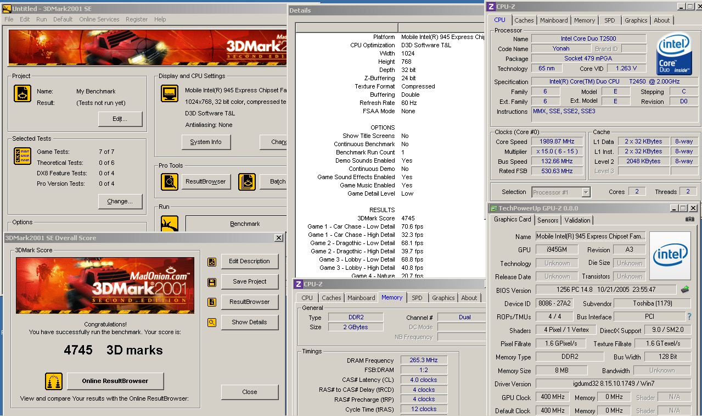The height and width of the screenshot is (416, 702).
Task: Click the ResultBrowser icon in score dialog
Action: [212, 302]
